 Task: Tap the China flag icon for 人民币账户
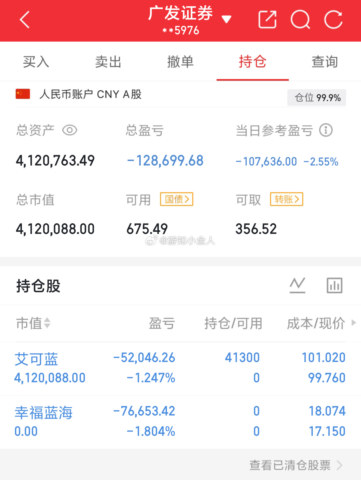point(23,94)
